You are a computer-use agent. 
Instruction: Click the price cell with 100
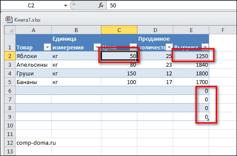tap(119, 82)
